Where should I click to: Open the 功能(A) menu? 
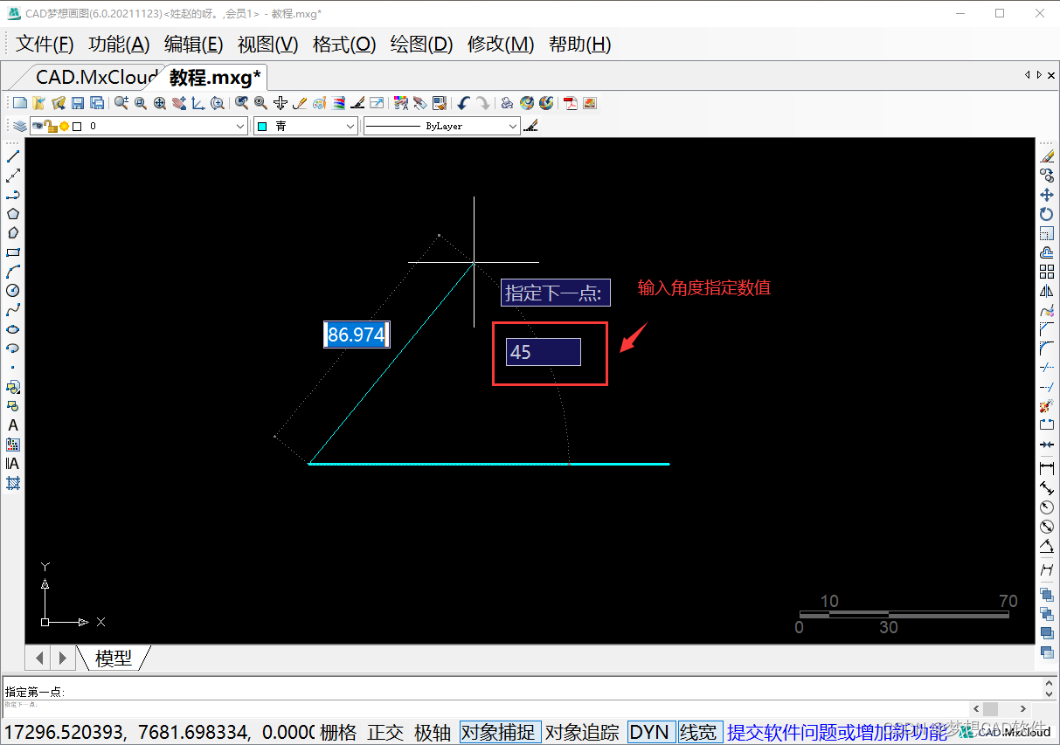tap(120, 45)
